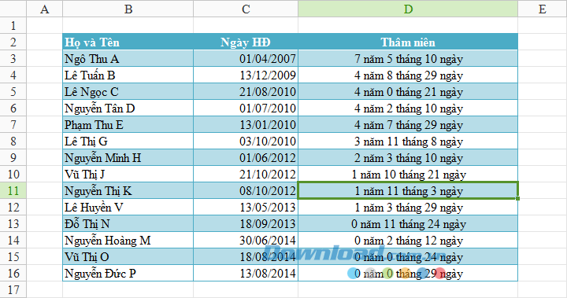
Task: Select row 5 header
Action: pyautogui.click(x=13, y=91)
